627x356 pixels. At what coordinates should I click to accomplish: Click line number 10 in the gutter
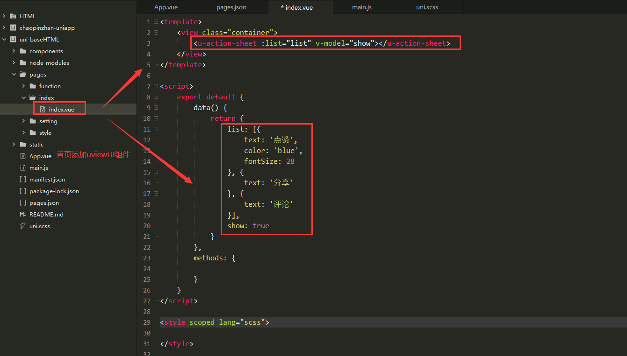(147, 118)
